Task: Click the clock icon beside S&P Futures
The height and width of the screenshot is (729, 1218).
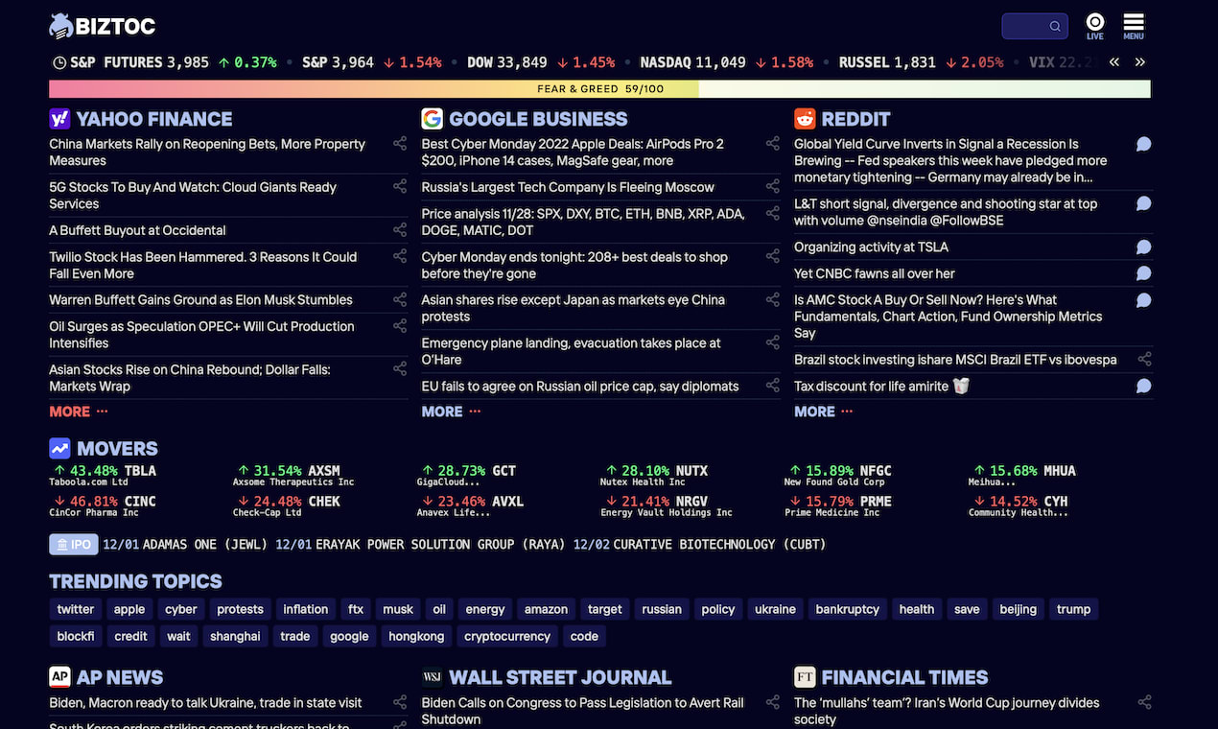Action: (x=59, y=62)
